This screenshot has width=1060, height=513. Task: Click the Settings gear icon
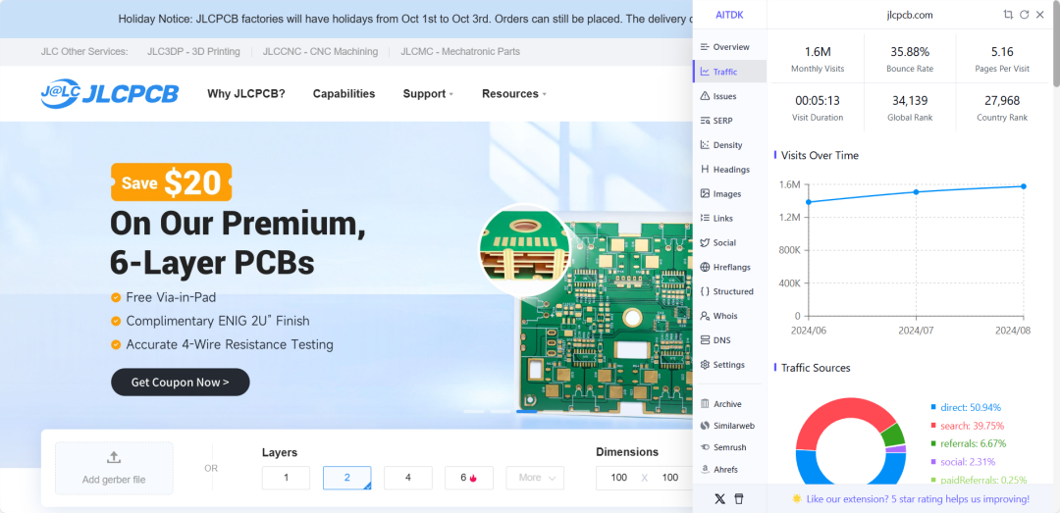[x=705, y=364]
